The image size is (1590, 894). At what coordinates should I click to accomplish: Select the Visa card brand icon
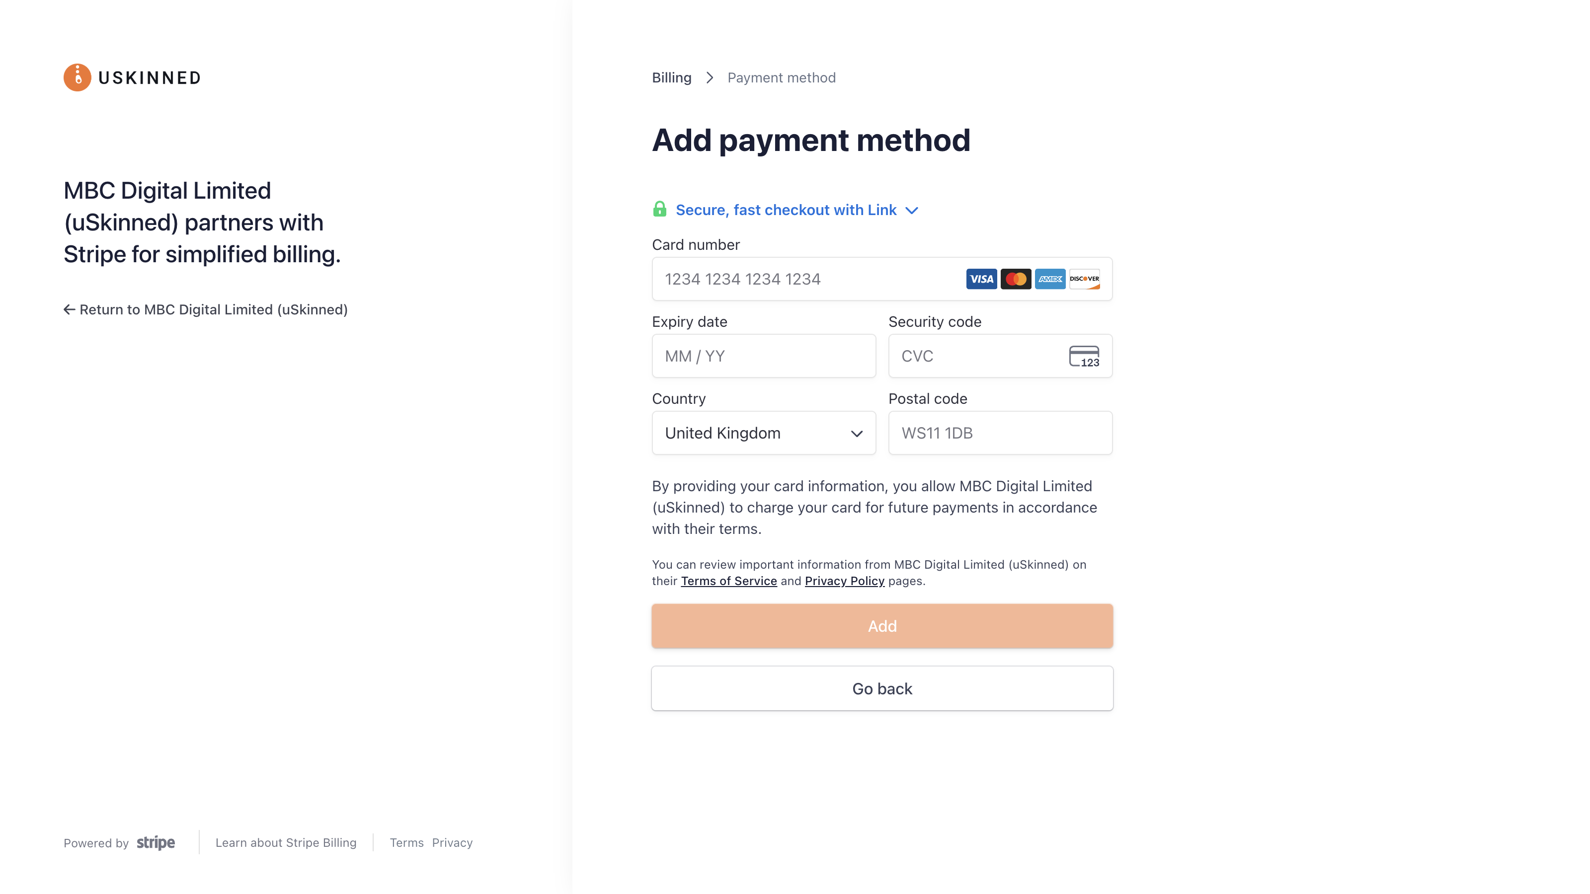981,279
